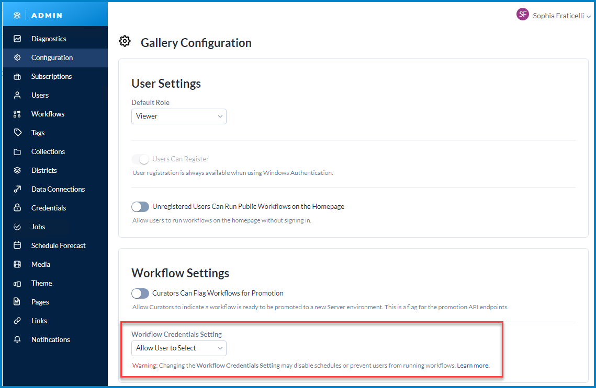Select the Data Connections icon
This screenshot has height=388, width=596.
click(x=18, y=189)
